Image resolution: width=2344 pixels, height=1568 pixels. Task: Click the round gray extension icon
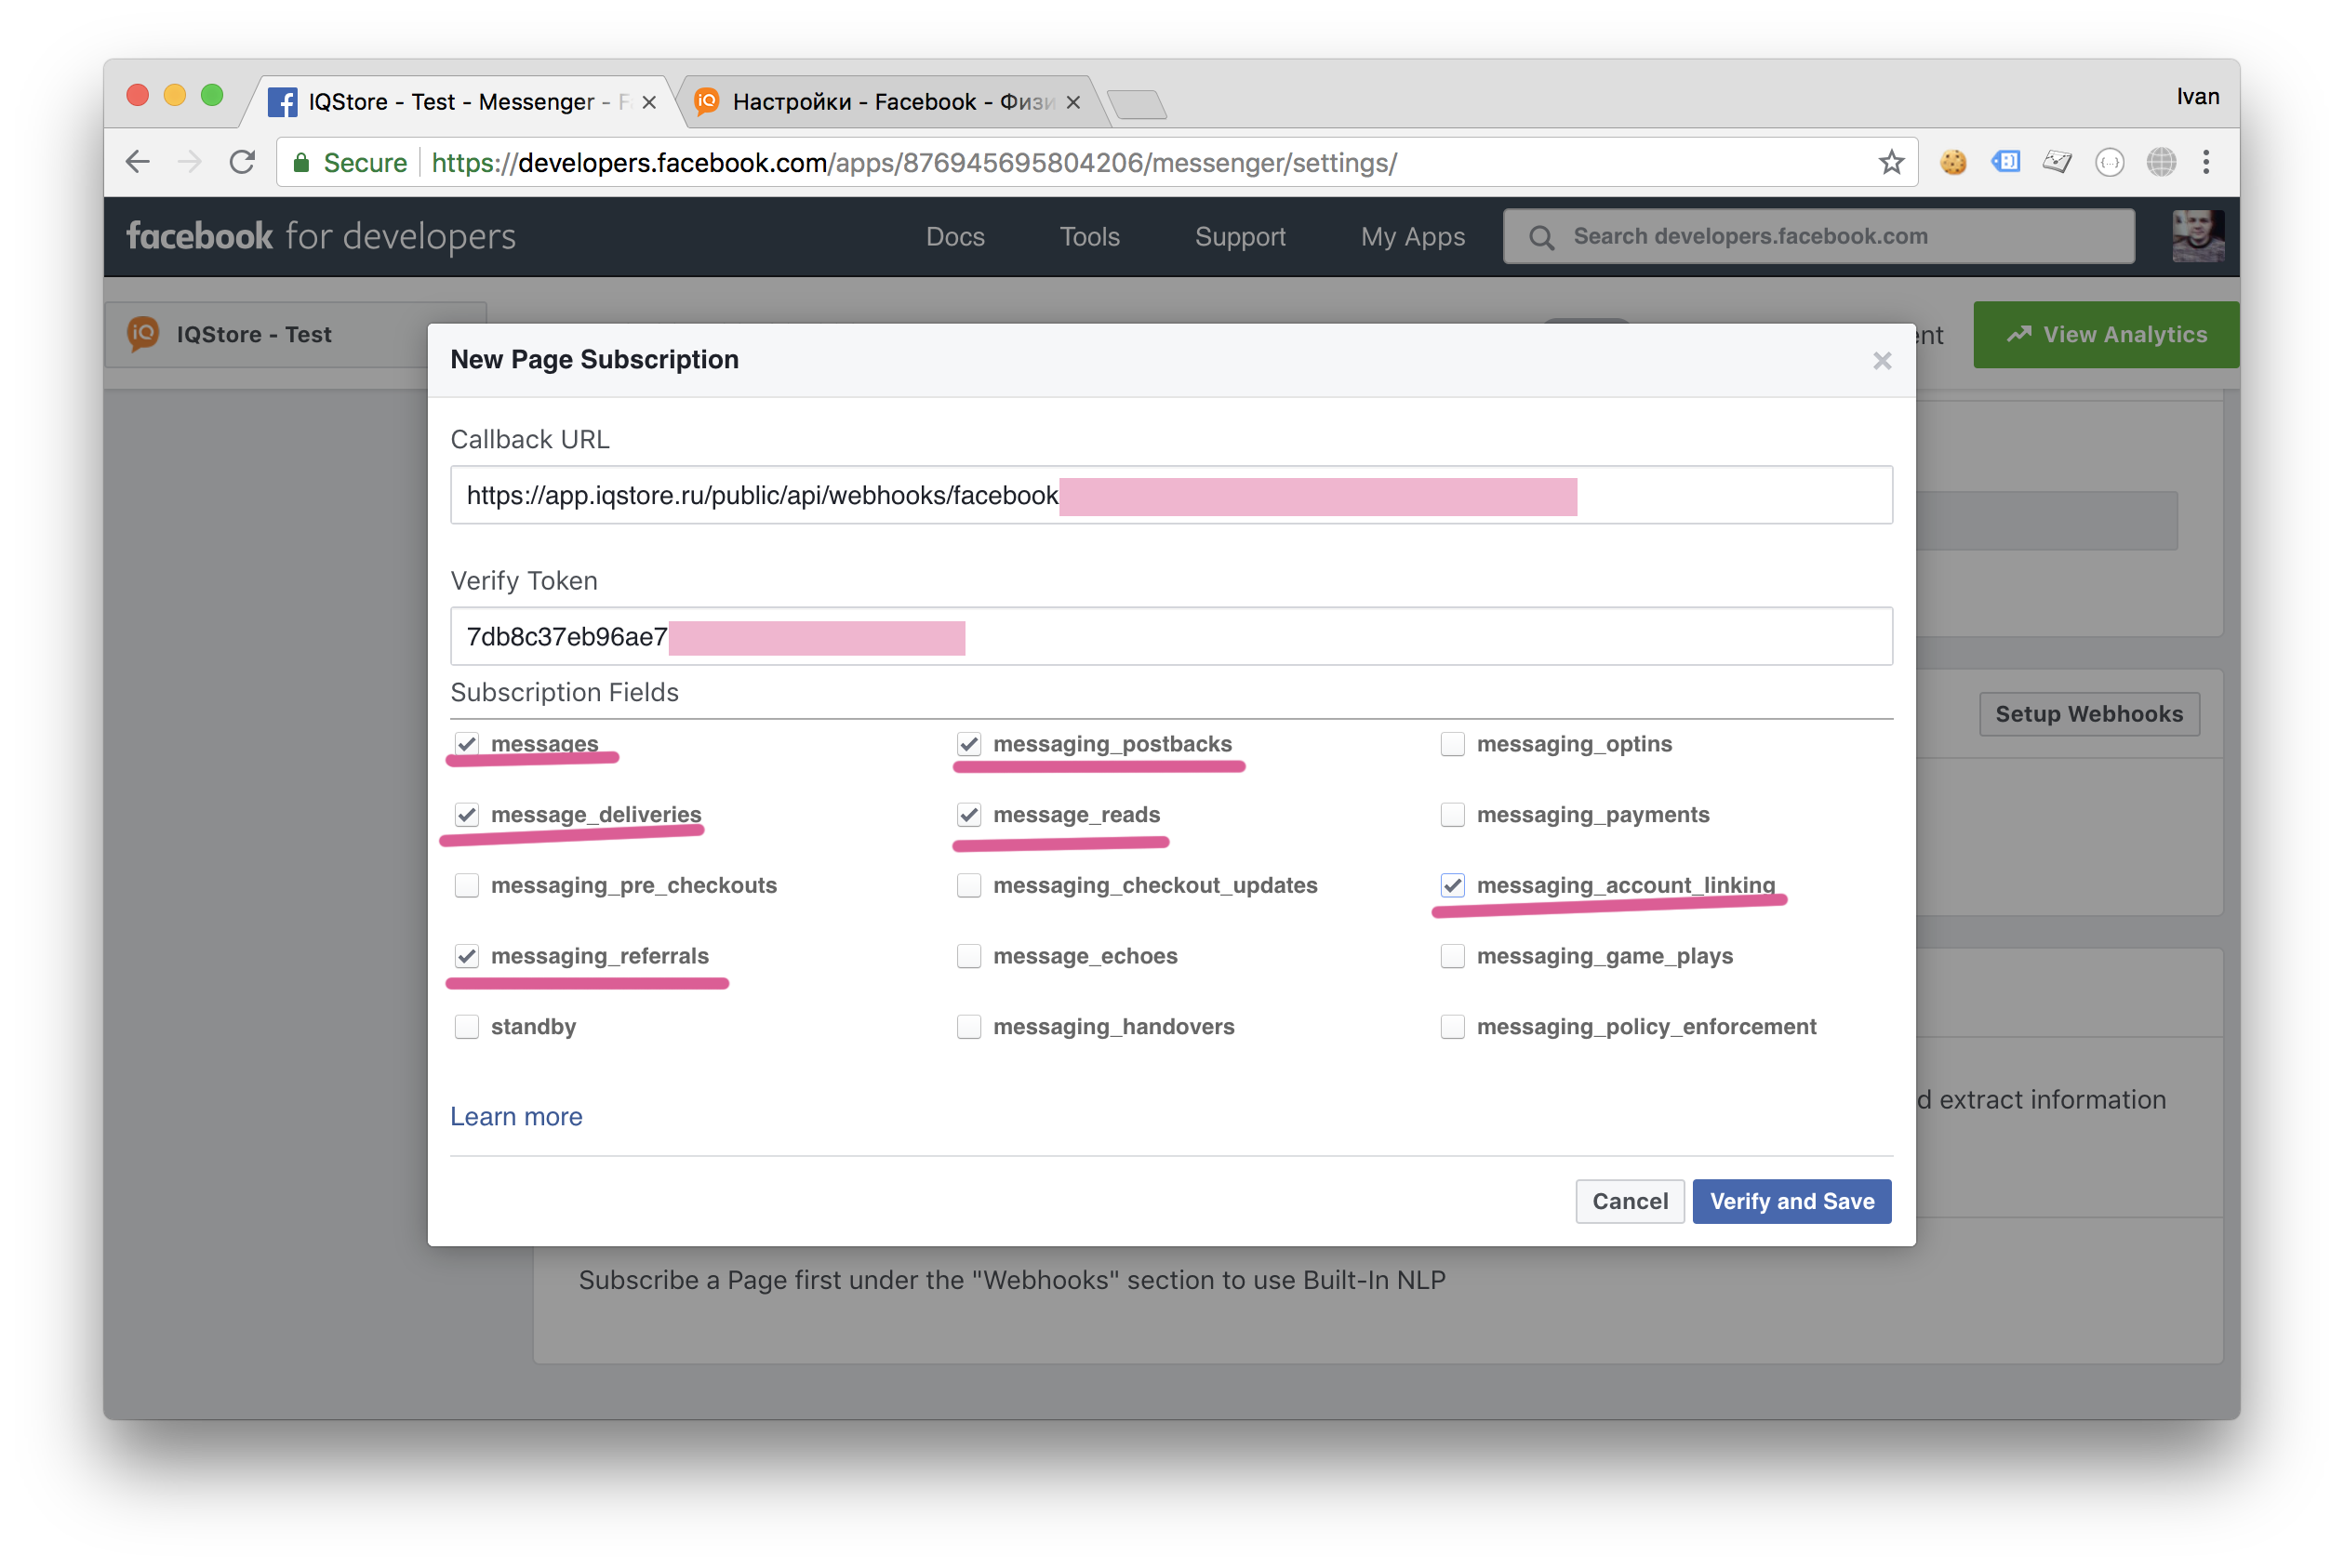pyautogui.click(x=2109, y=162)
